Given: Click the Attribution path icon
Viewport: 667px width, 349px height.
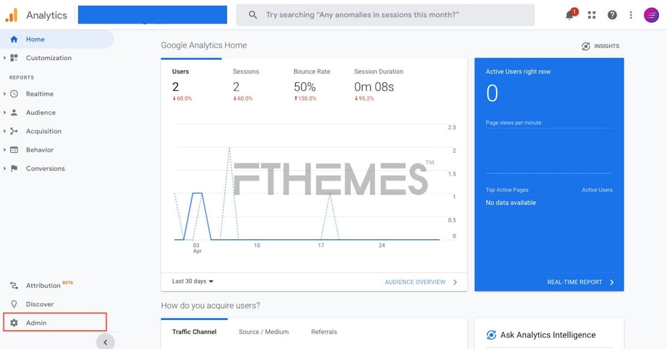Looking at the screenshot, I should tap(14, 286).
